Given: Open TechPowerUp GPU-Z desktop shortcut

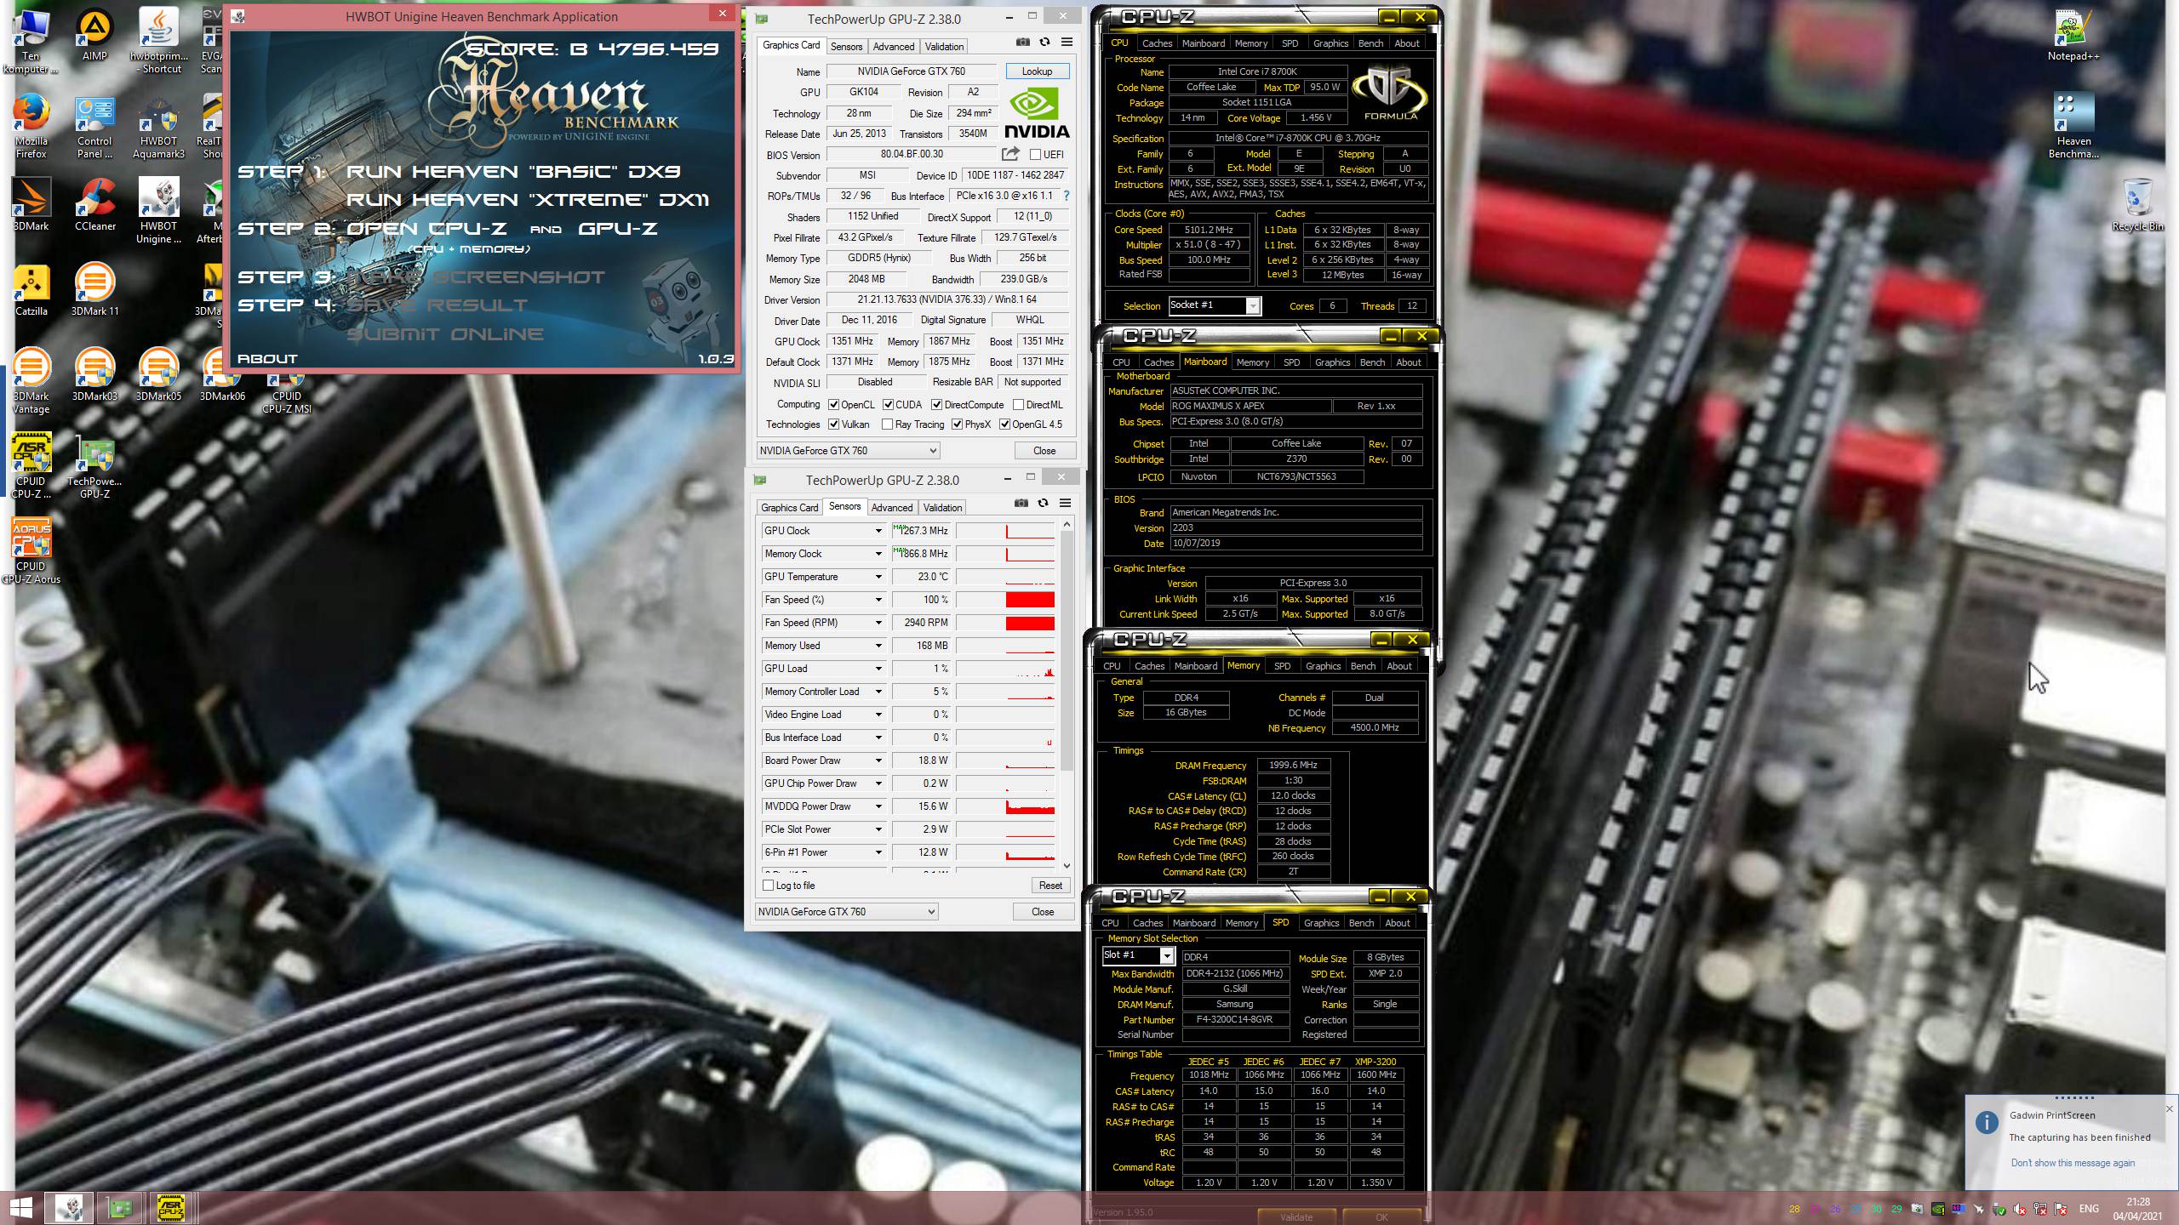Looking at the screenshot, I should (94, 466).
